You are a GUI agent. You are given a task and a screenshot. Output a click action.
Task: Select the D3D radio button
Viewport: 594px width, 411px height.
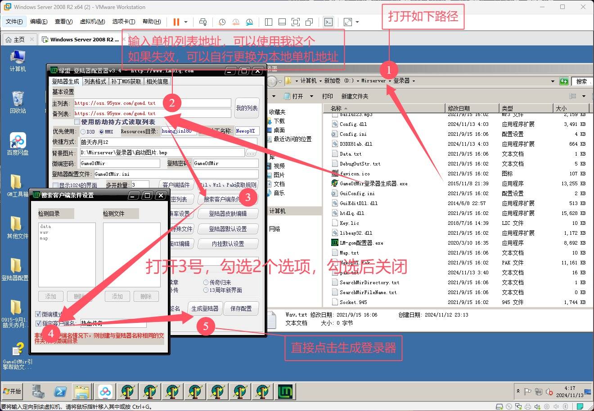click(x=83, y=132)
